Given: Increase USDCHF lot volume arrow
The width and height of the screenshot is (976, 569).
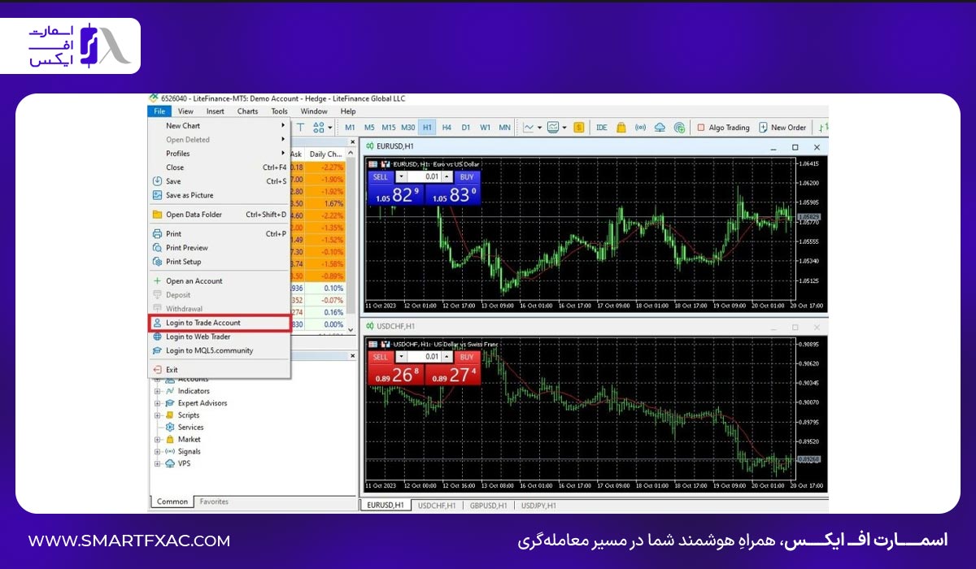Looking at the screenshot, I should coord(447,357).
